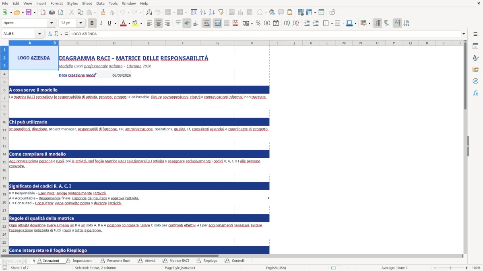
Task: Click English (USA) language in status bar
Action: pos(276,268)
